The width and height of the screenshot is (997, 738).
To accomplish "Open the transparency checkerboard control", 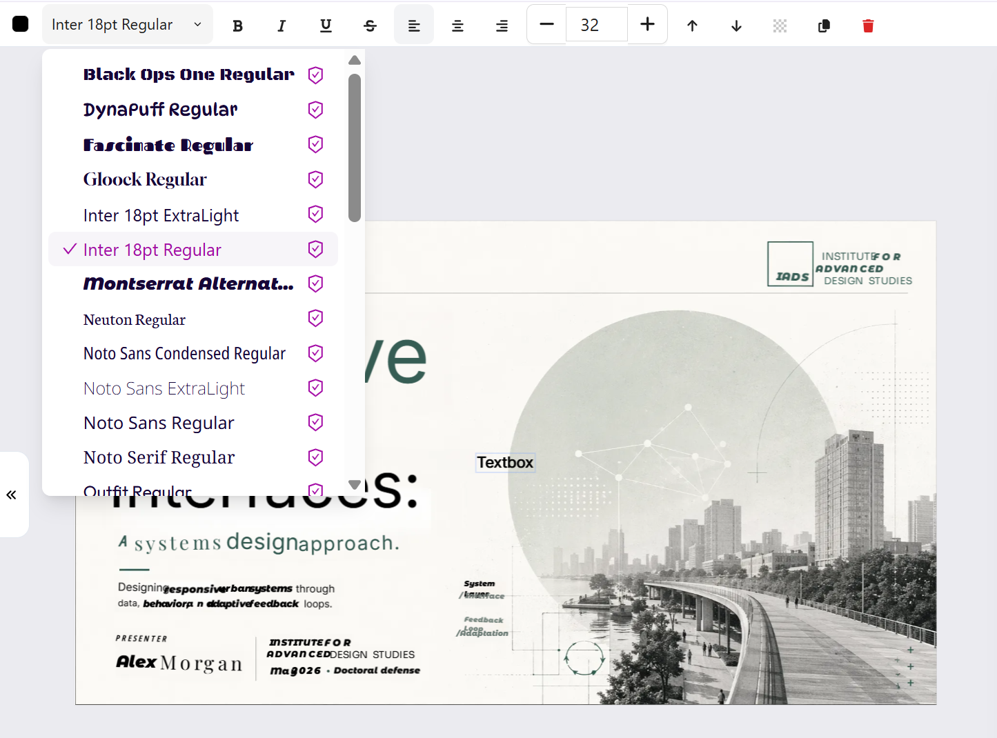I will point(780,26).
